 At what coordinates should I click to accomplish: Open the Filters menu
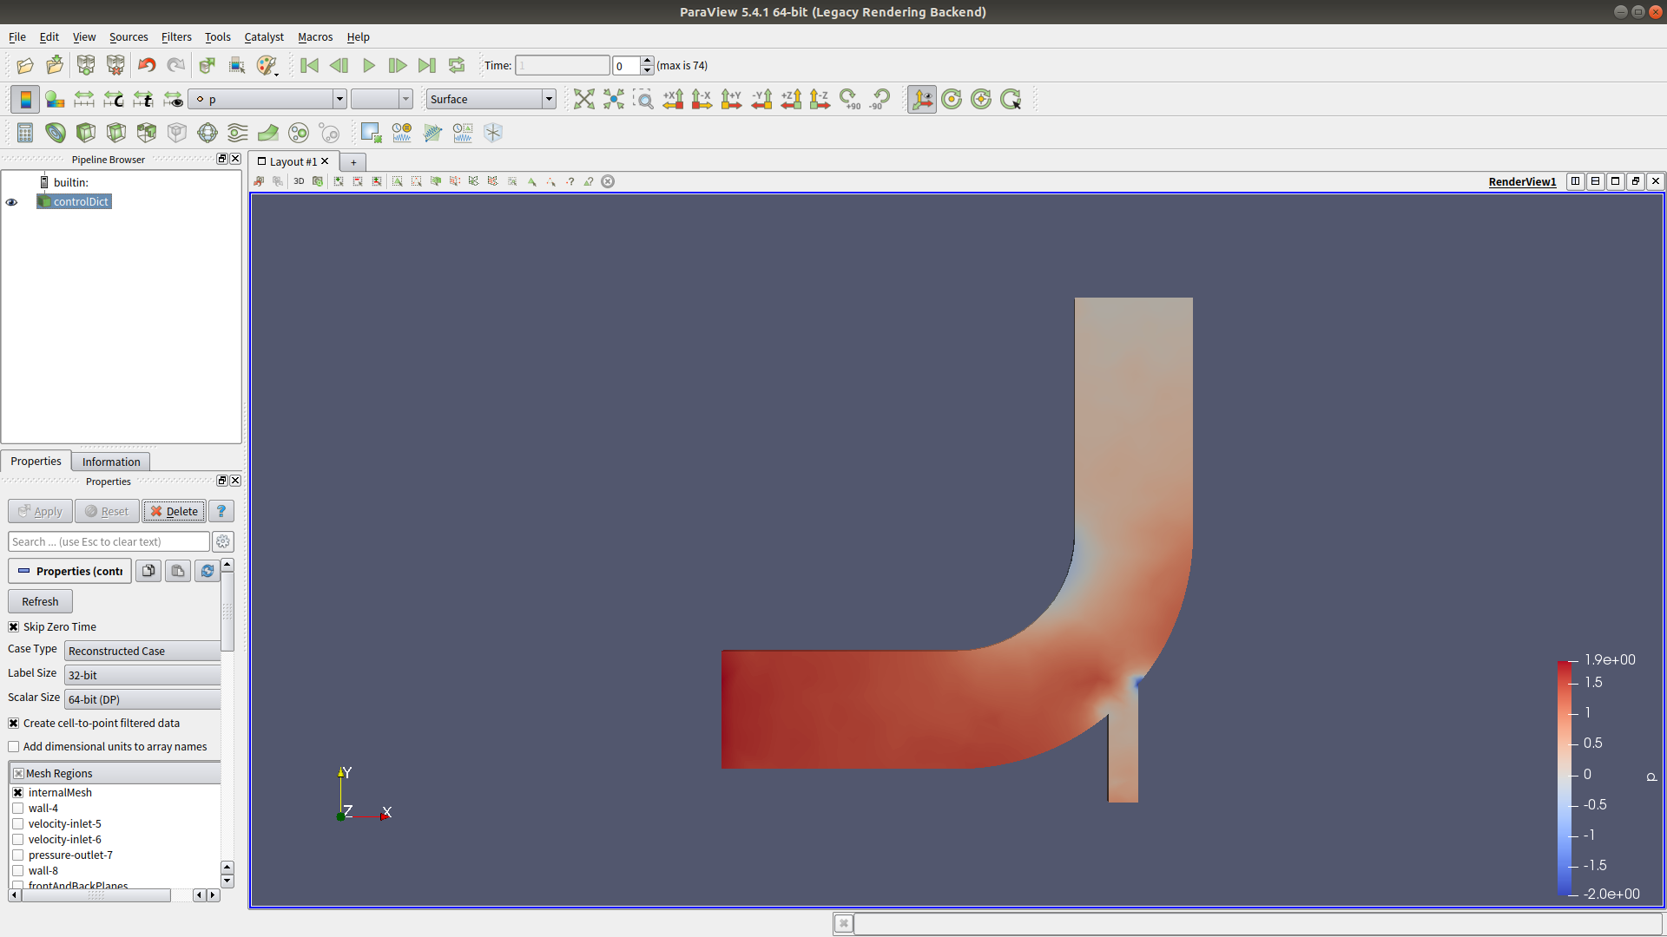point(176,36)
